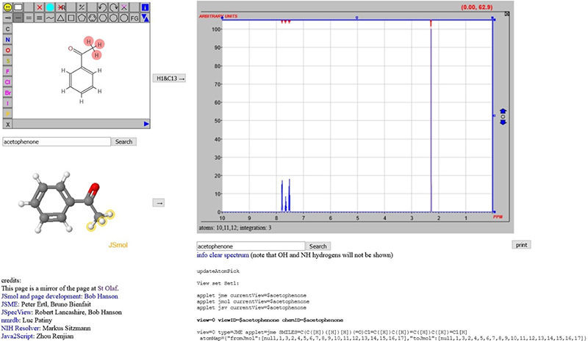Click the acetophenone field below the spectrum
Screen dimensions: 588x341
click(250, 246)
